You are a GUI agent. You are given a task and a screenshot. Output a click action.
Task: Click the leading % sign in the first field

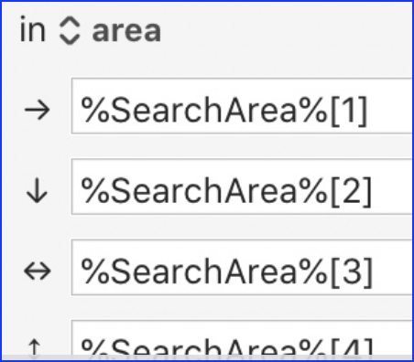95,110
